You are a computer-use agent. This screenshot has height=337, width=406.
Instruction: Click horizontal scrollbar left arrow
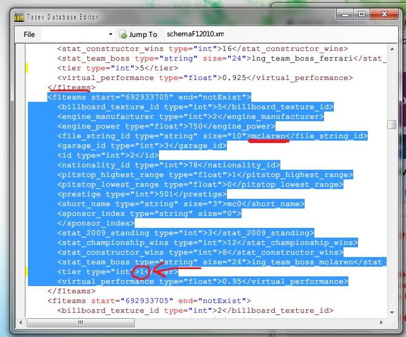click(21, 322)
